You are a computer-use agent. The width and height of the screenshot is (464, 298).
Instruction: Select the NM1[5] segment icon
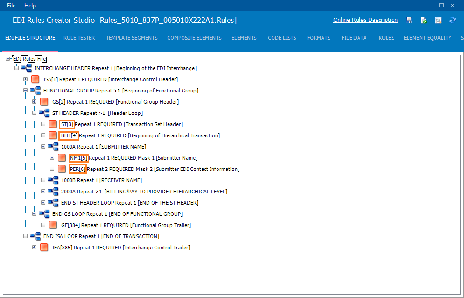[62, 158]
